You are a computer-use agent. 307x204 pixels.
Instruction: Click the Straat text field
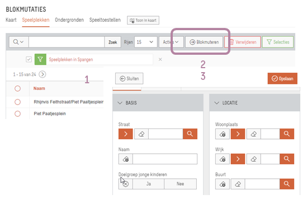[x=166, y=134]
